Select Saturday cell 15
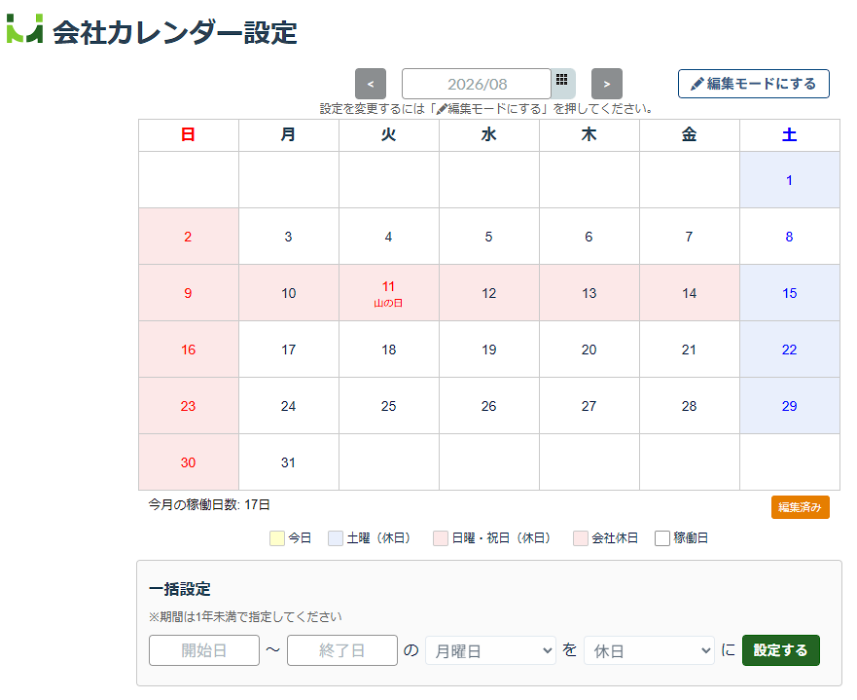This screenshot has height=700, width=857. 789,293
